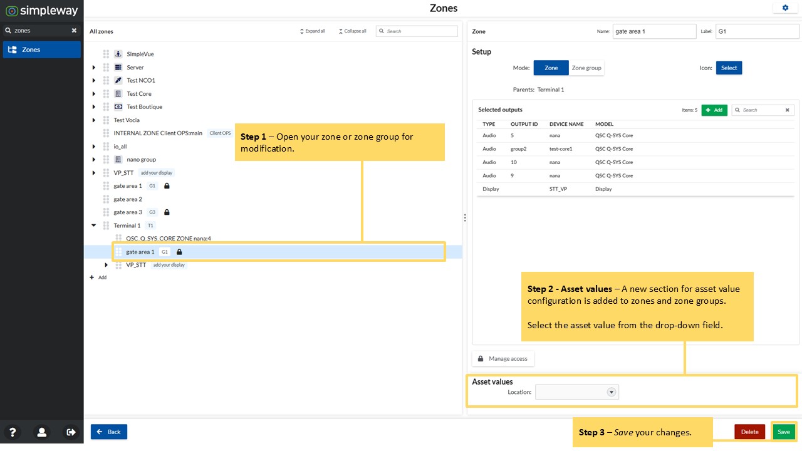Clear the Selected outputs search field
Viewport: 802px width, 451px height.
(x=788, y=110)
